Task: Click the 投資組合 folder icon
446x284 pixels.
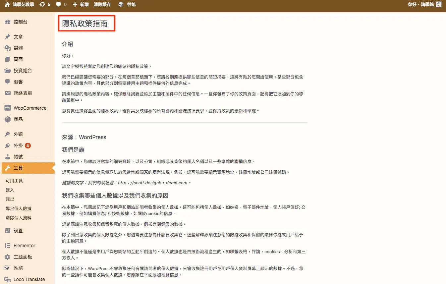Action: pos(8,71)
